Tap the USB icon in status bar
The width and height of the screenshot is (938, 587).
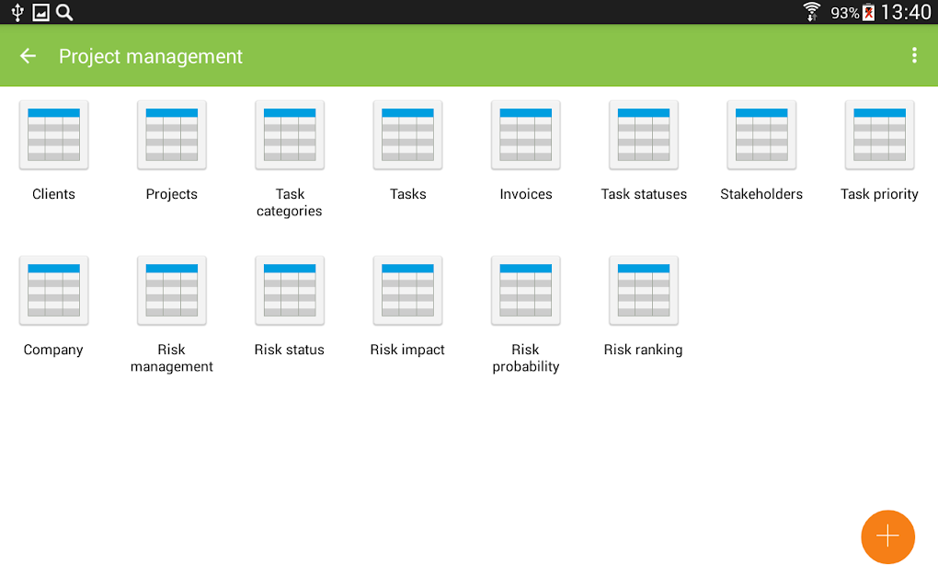coord(17,12)
